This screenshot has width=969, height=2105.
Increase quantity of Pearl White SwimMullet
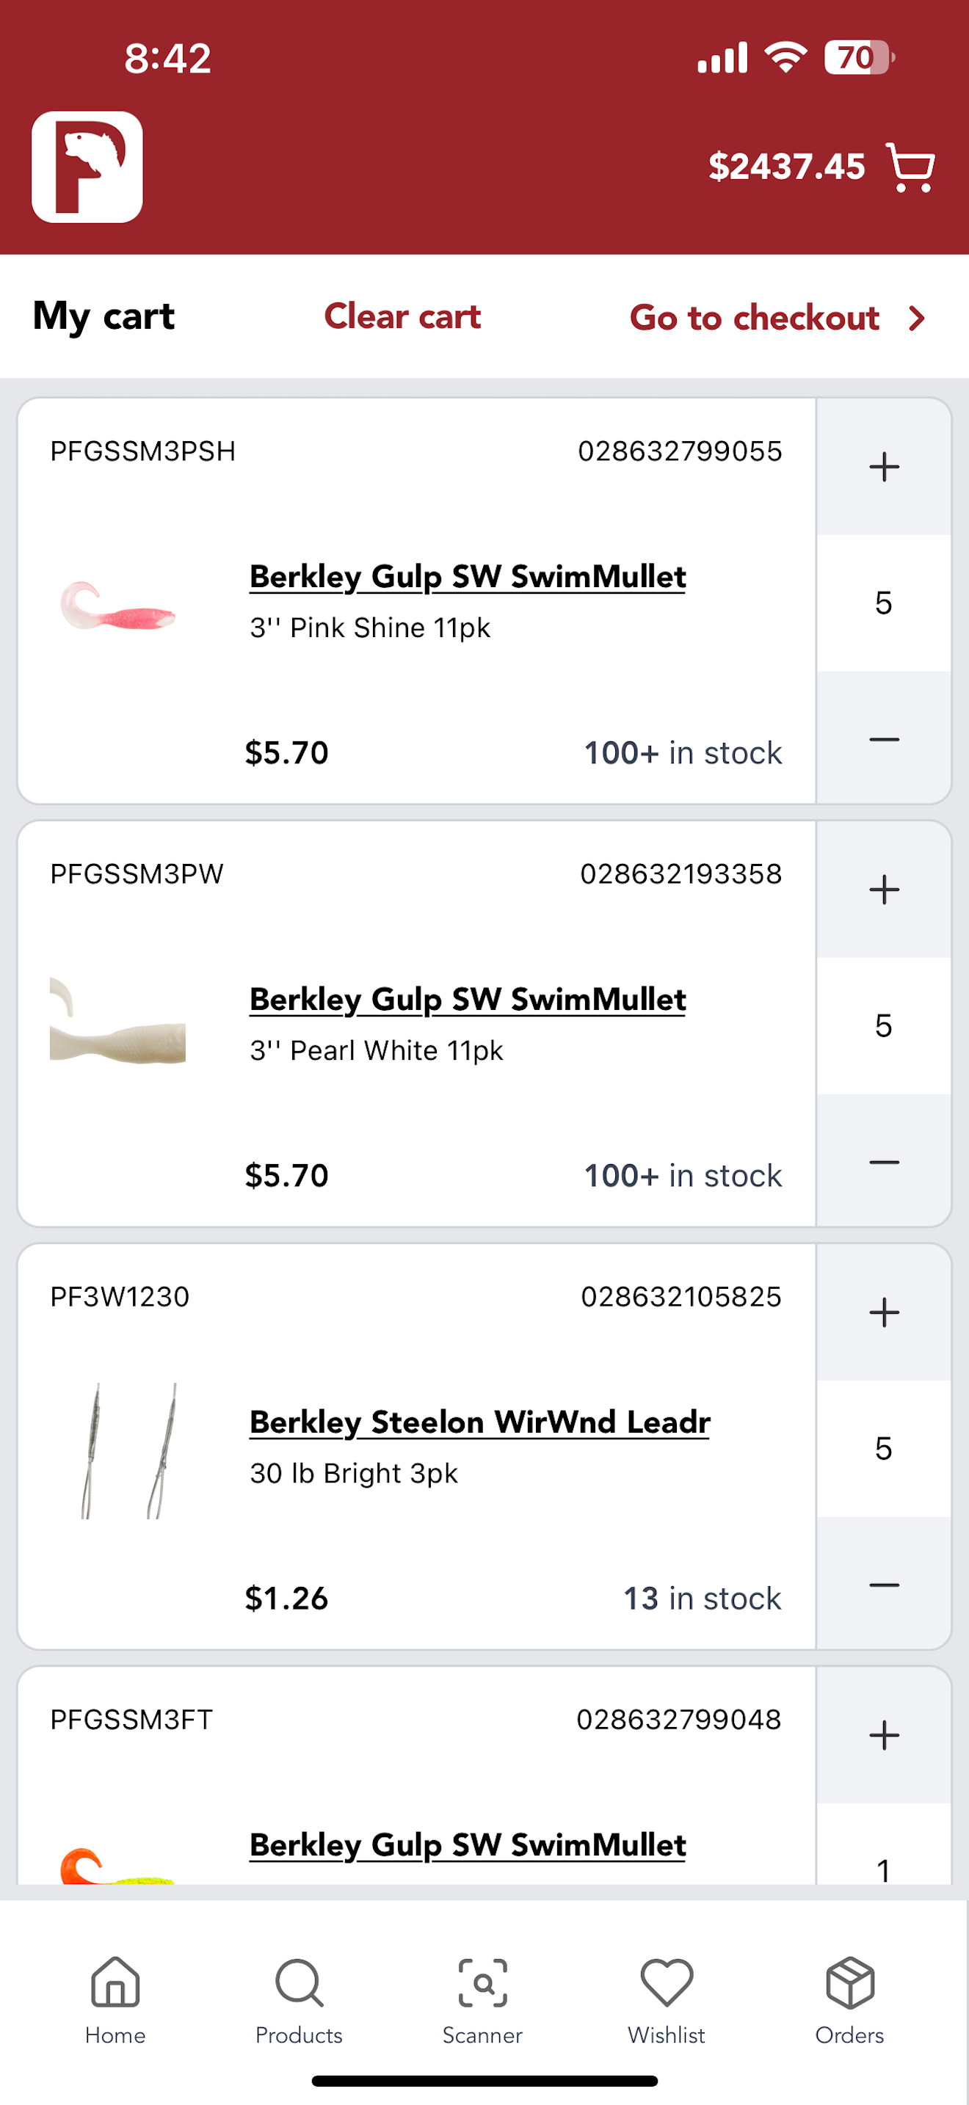pyautogui.click(x=884, y=890)
